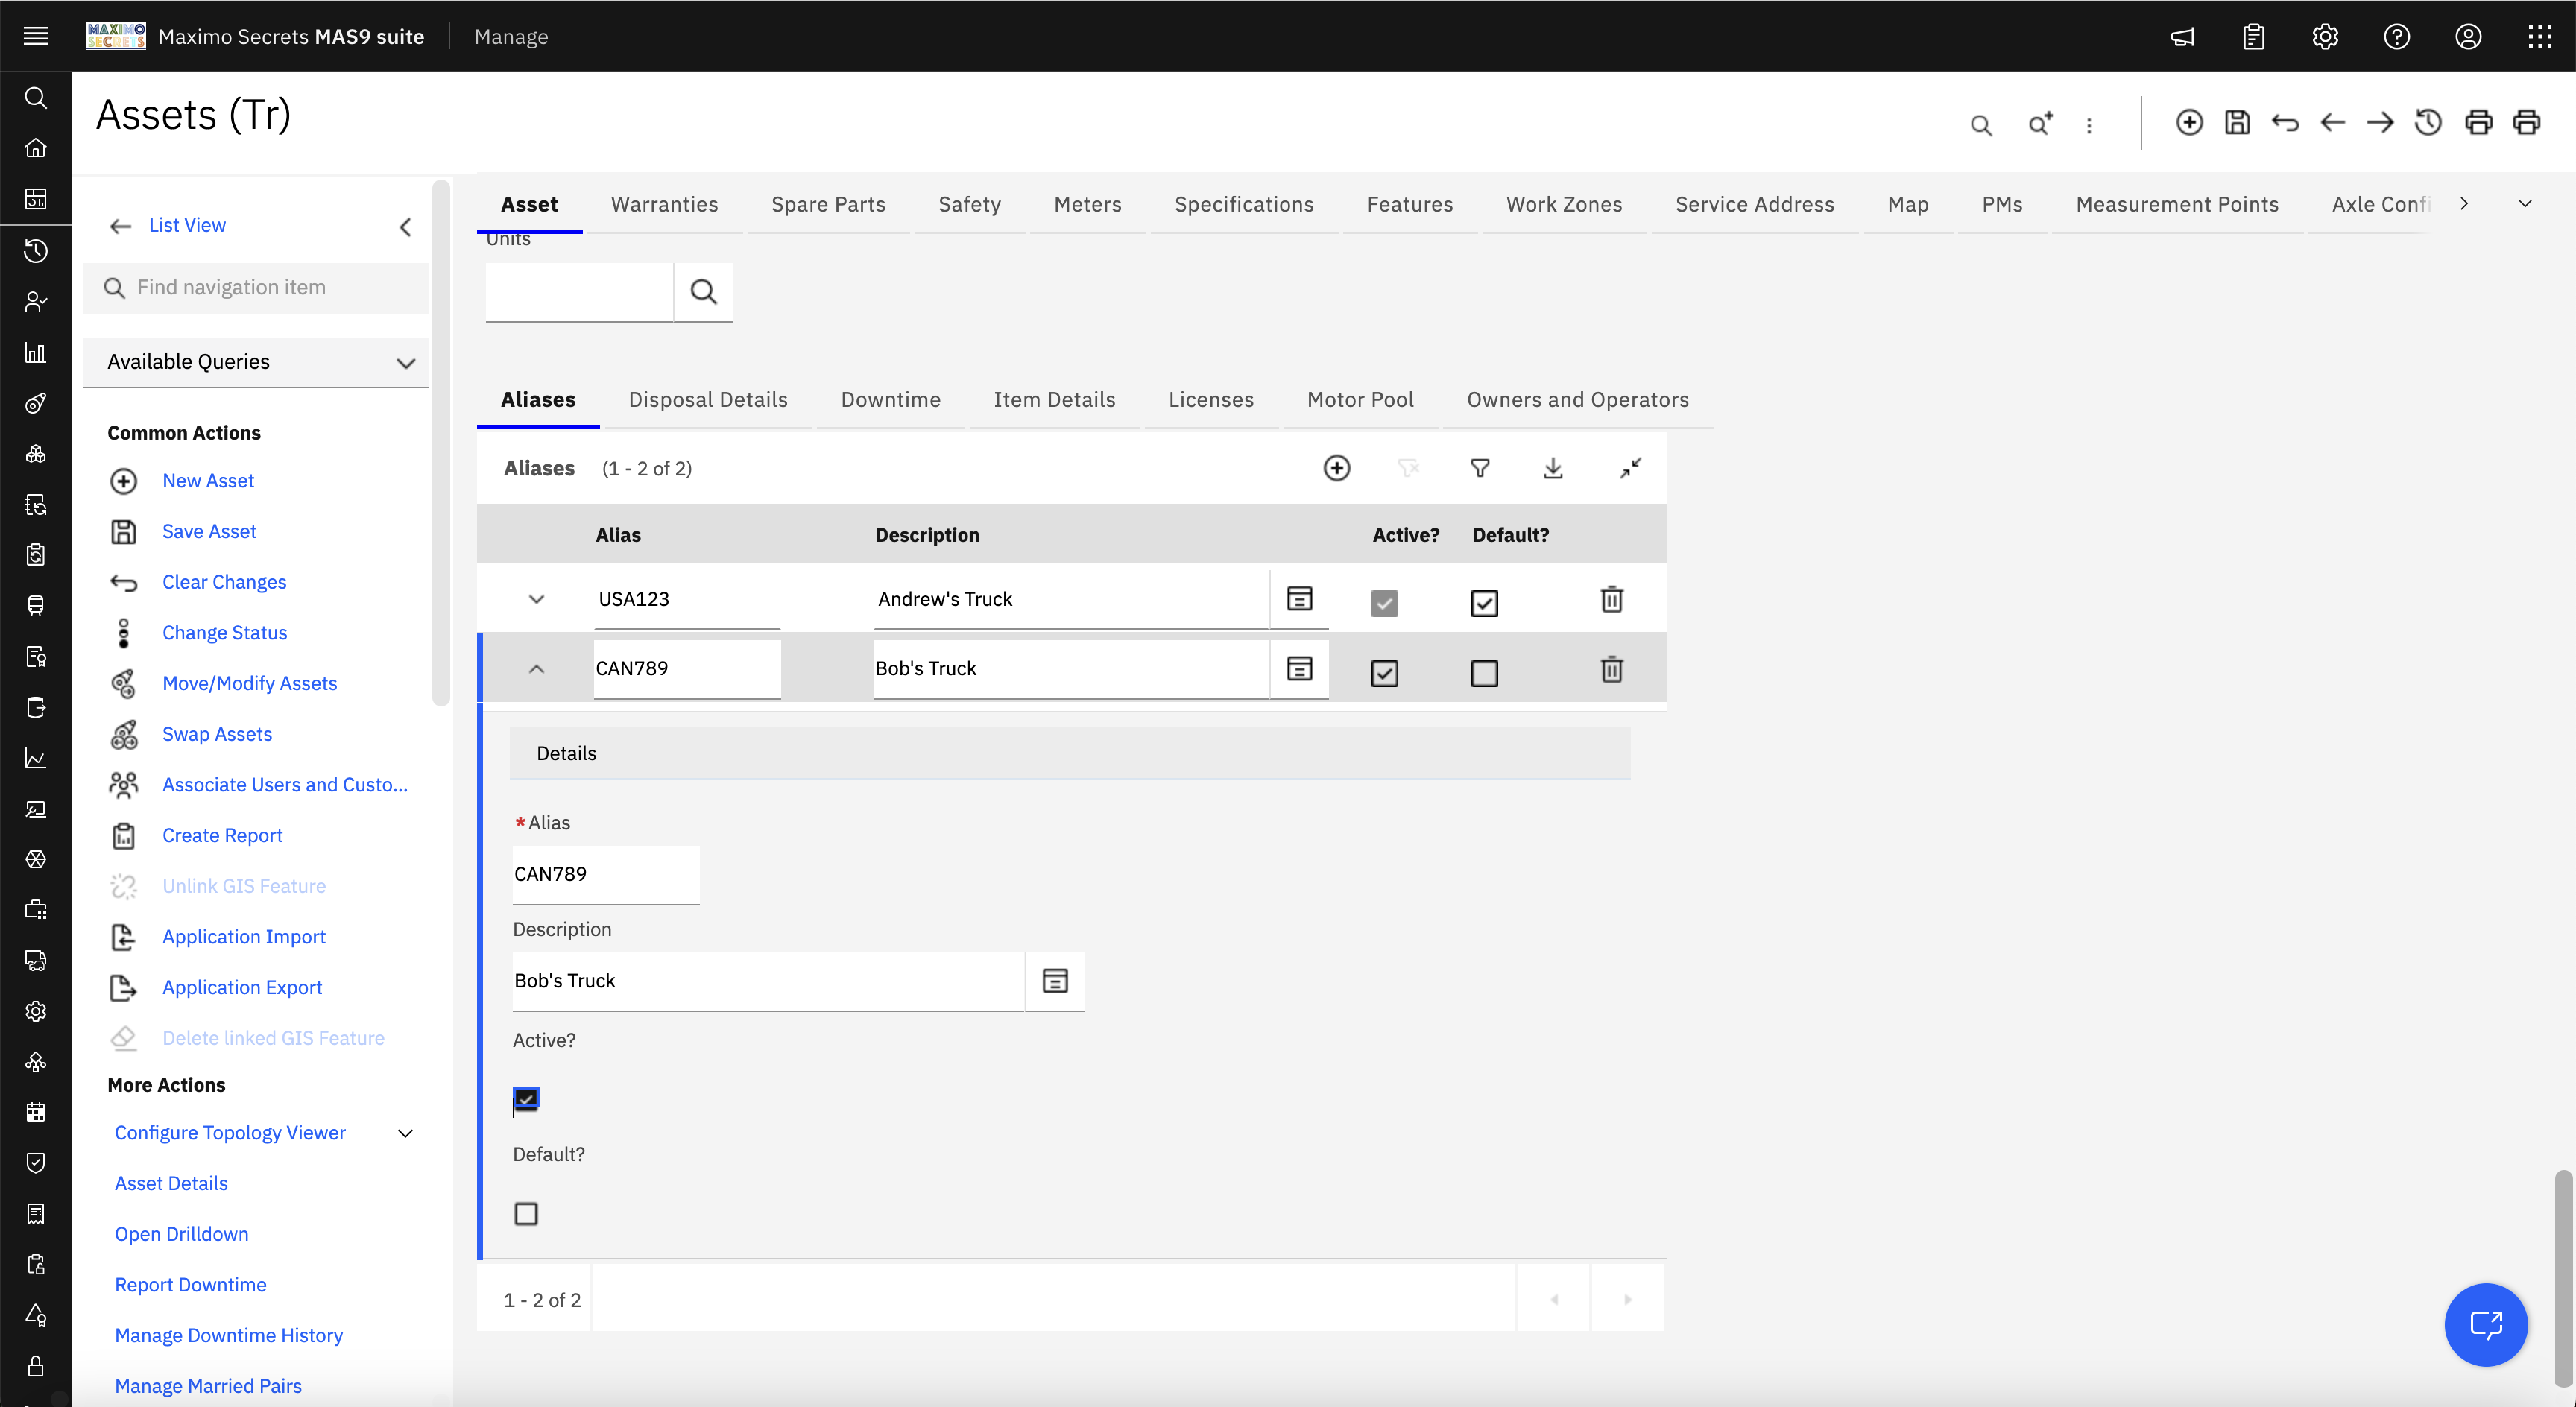
Task: Collapse the CAN789 row details chevron
Action: (x=537, y=669)
